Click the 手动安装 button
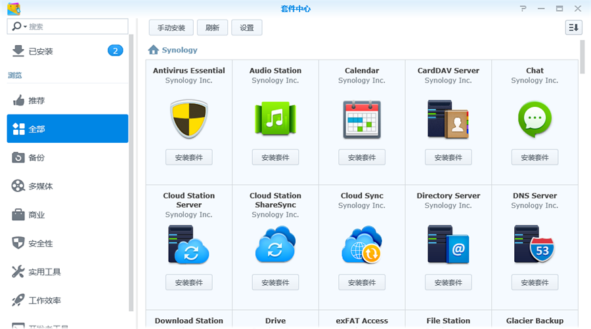 tap(171, 28)
